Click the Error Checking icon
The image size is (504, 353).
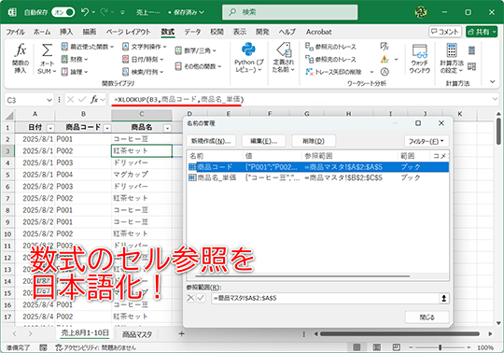pyautogui.click(x=385, y=60)
